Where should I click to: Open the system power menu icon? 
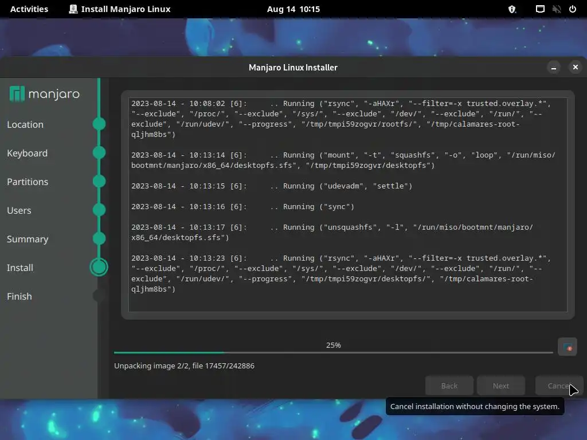[x=573, y=9]
